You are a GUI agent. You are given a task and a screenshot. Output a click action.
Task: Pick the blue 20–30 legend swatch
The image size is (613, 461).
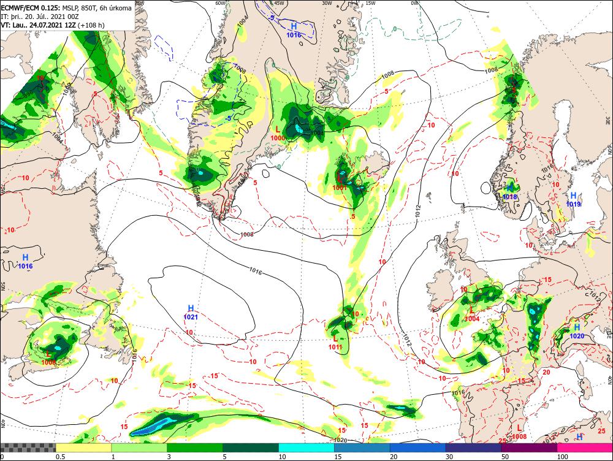click(x=418, y=448)
